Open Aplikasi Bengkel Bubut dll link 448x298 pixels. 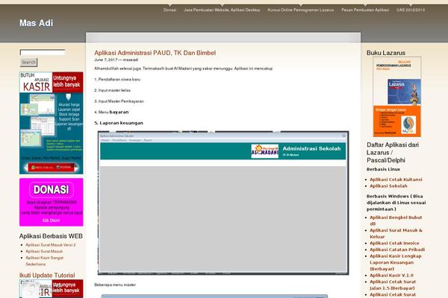tap(396, 221)
